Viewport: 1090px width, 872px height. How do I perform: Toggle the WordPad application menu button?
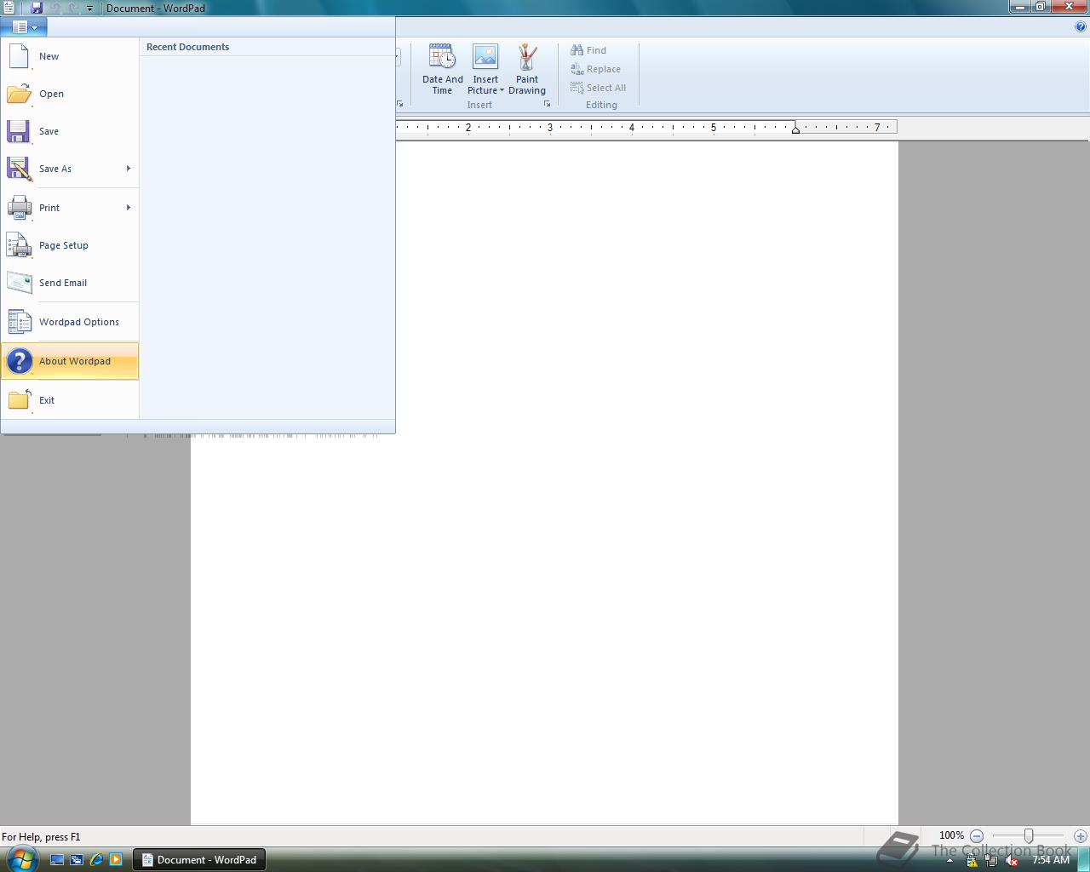pyautogui.click(x=24, y=27)
